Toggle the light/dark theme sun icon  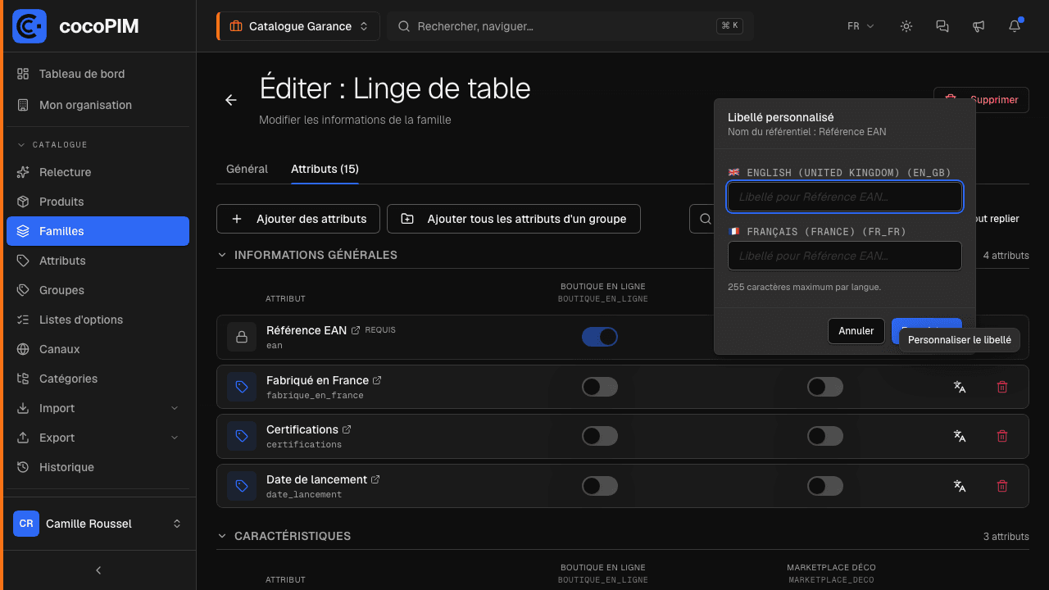pyautogui.click(x=906, y=26)
